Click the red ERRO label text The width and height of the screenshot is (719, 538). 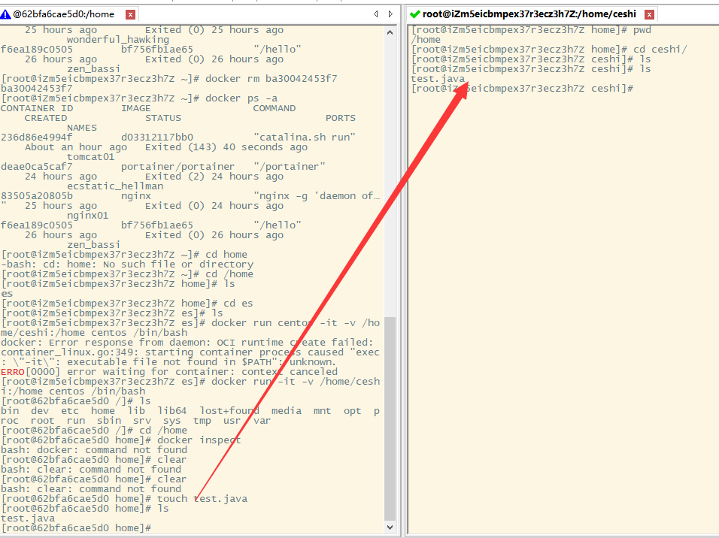12,372
